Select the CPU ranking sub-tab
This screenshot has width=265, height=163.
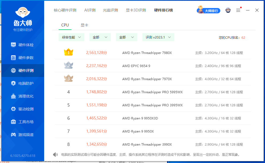point(65,25)
